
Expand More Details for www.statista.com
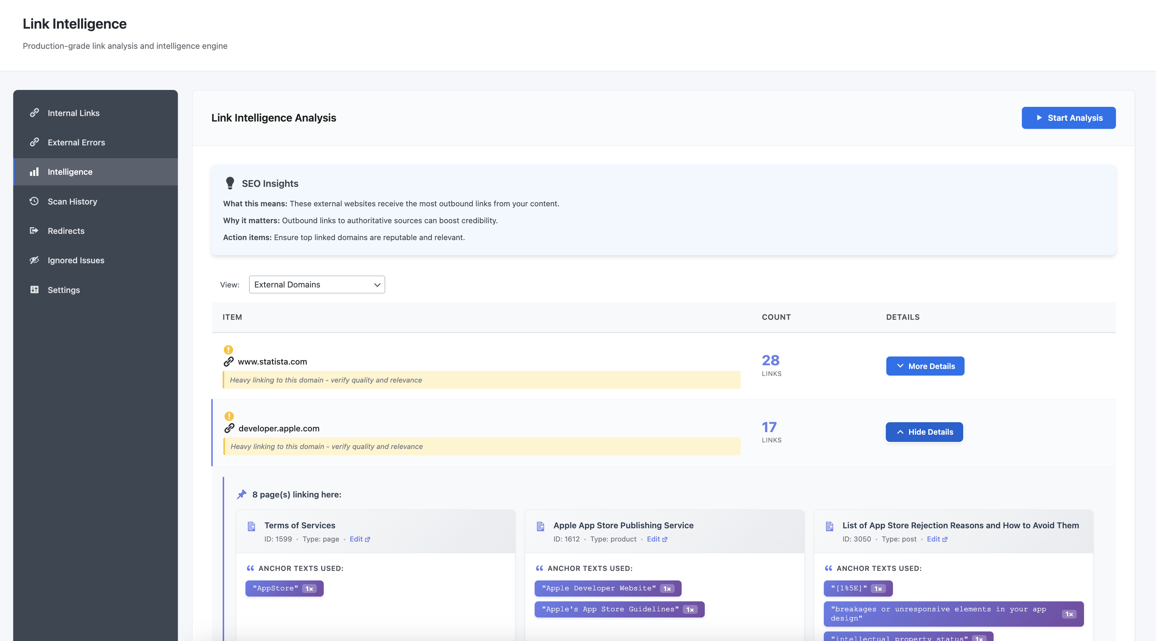925,366
